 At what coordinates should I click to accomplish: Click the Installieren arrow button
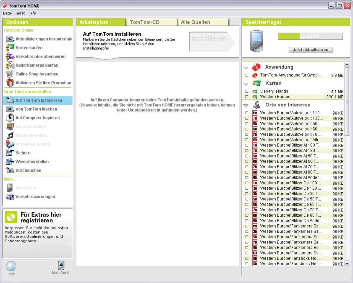coord(212,42)
